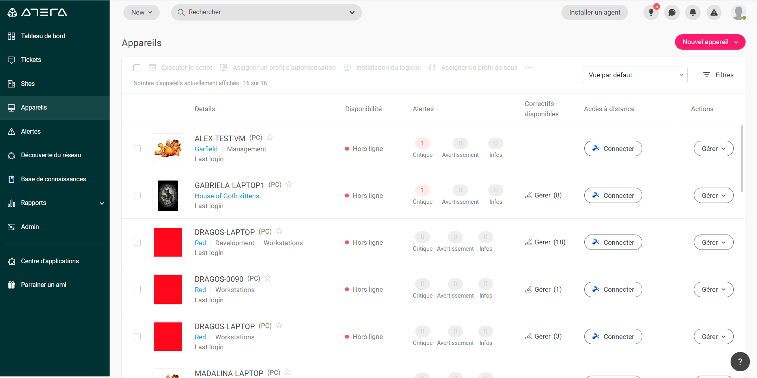Viewport: 757px width, 378px height.
Task: Star the GABRIELA-LAPTOP1 device
Action: click(x=289, y=184)
